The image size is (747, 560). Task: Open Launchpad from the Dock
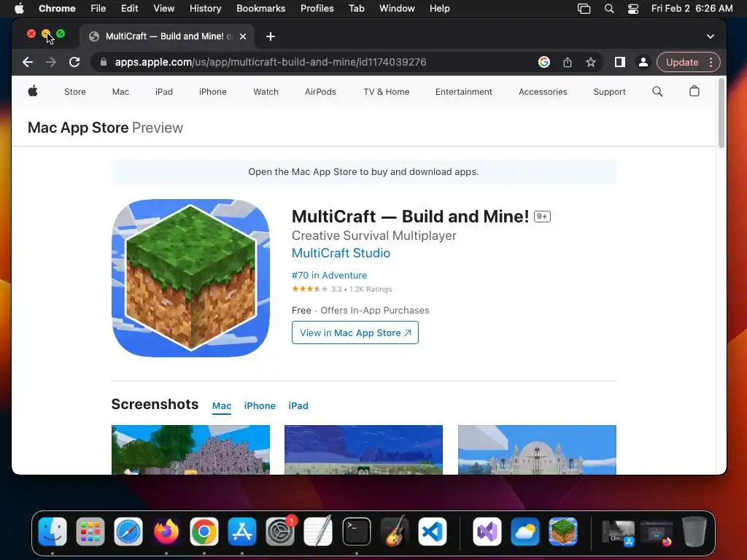90,532
